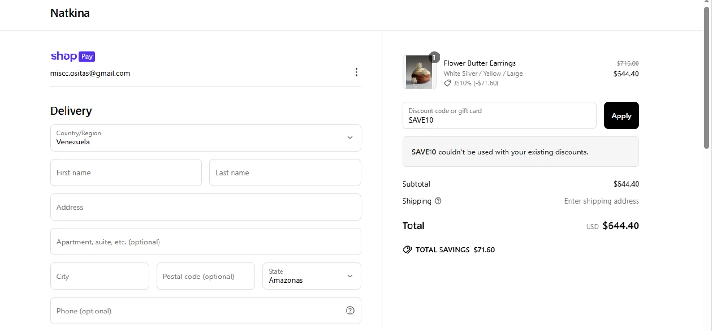Click the email miscc.ositas@gmail.com

(90, 73)
